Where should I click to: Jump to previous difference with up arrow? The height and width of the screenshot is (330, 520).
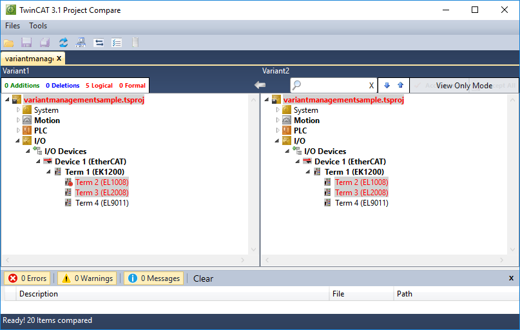click(x=400, y=86)
